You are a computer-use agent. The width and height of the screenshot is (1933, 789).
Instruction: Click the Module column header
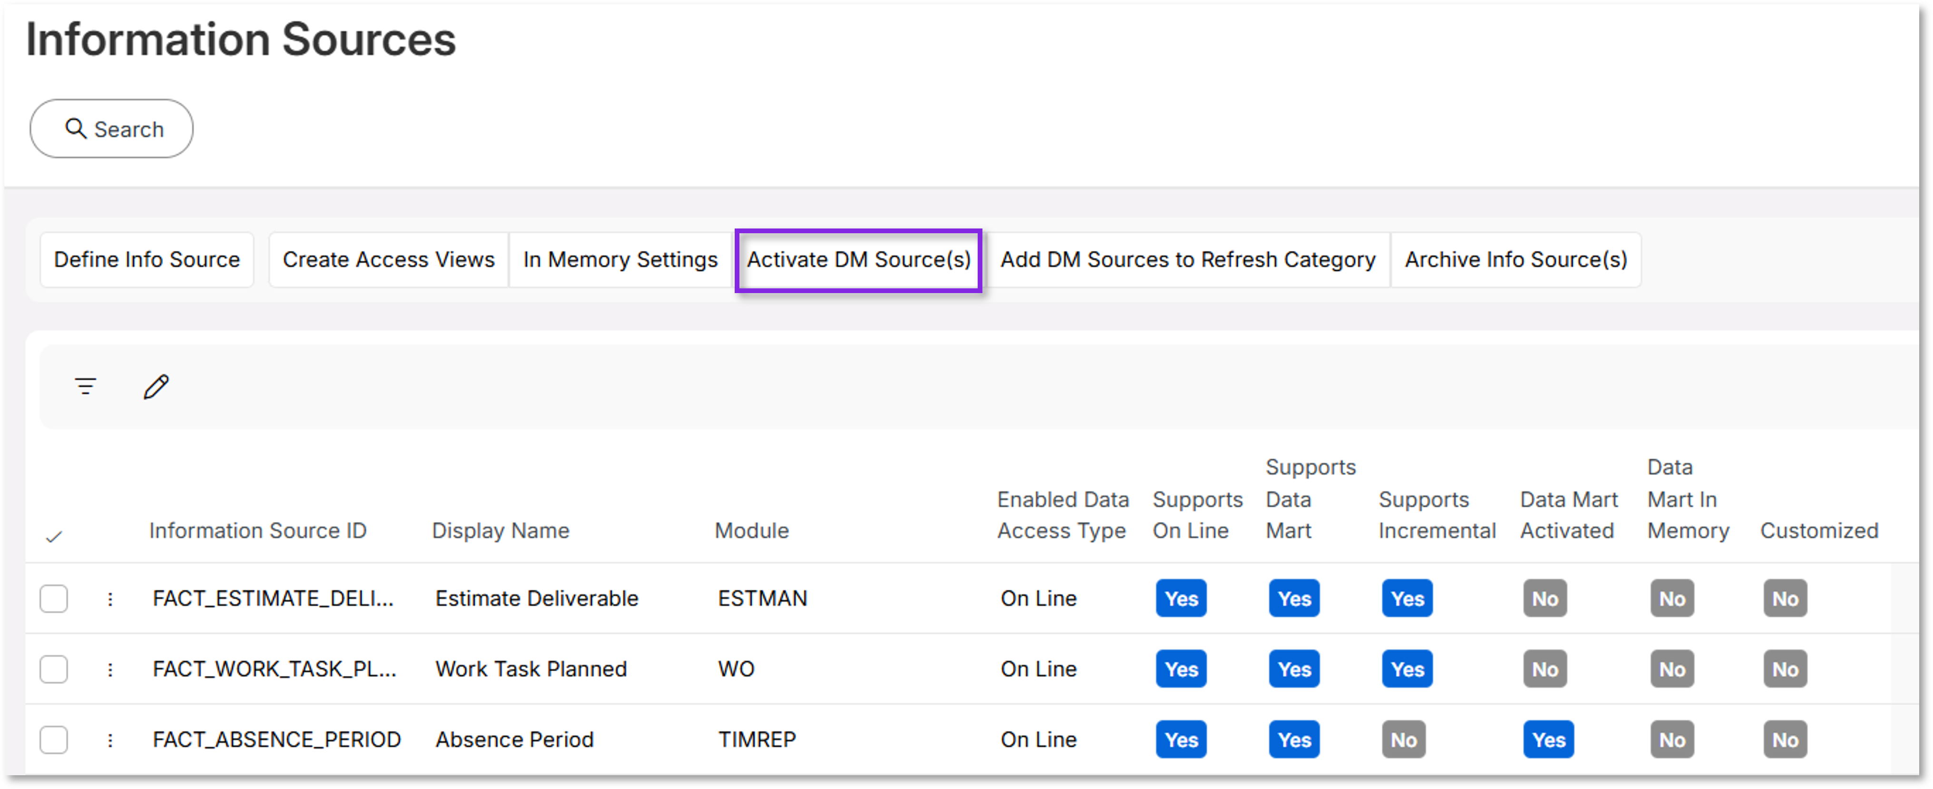[751, 531]
